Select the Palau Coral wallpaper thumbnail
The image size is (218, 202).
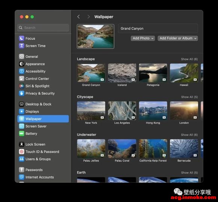[x=122, y=149]
